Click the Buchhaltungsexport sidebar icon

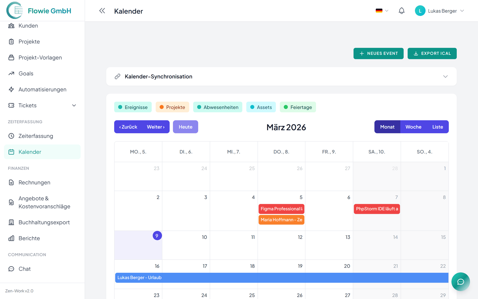[12, 222]
